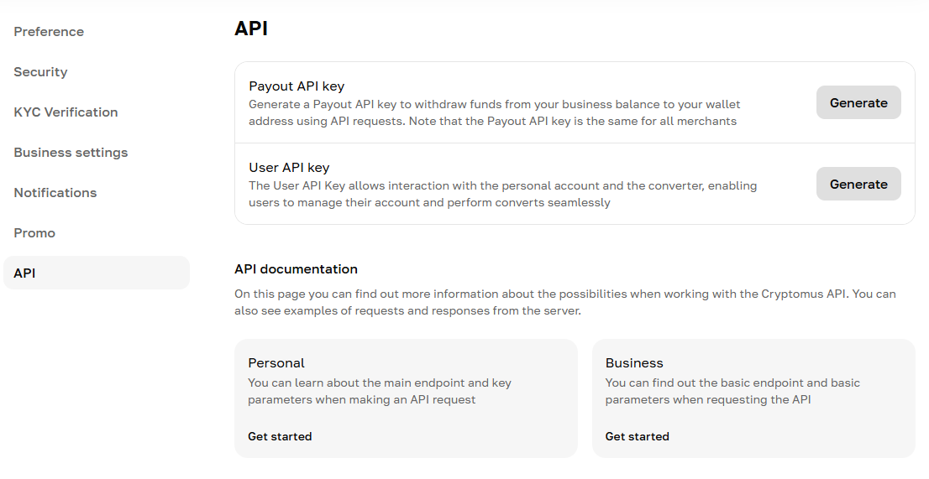Generate a User API key

tap(858, 185)
